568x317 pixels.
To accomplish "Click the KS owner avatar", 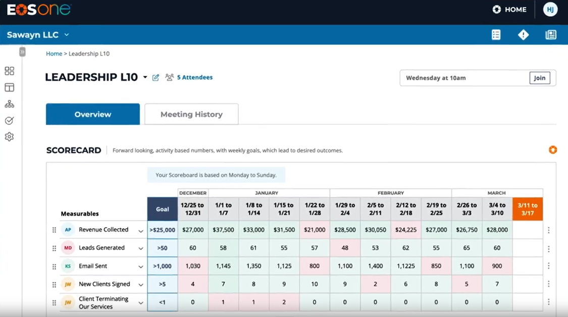I will [68, 266].
